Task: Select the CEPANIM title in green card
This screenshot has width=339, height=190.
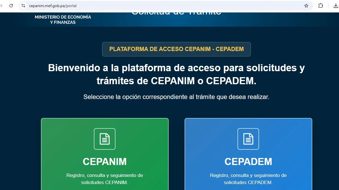Action: (x=105, y=162)
